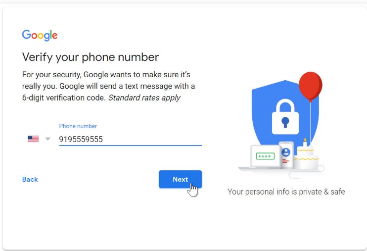Click the balloon's string on the shield
367x251 pixels.
click(x=311, y=122)
